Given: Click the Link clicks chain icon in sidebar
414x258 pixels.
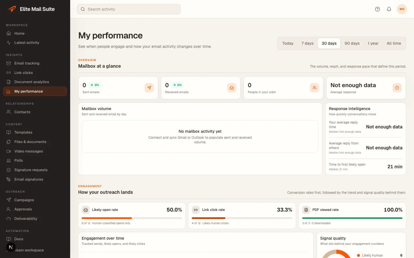Looking at the screenshot, I should point(9,73).
